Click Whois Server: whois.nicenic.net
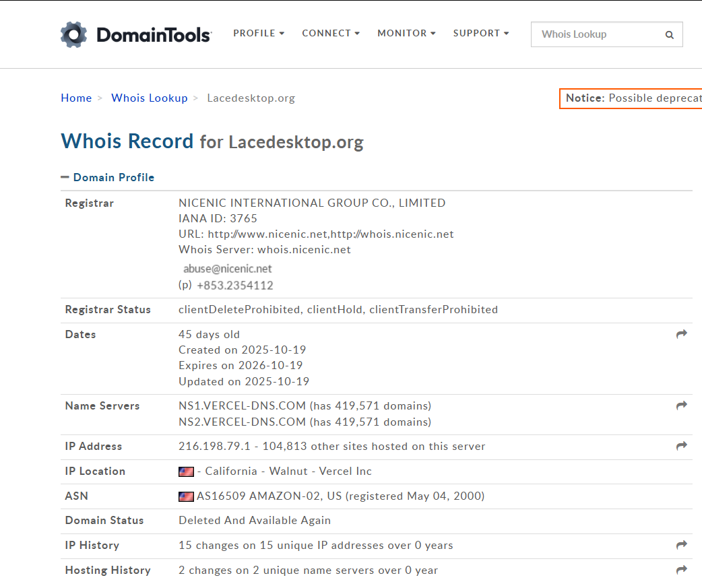The height and width of the screenshot is (586, 702). pos(265,250)
